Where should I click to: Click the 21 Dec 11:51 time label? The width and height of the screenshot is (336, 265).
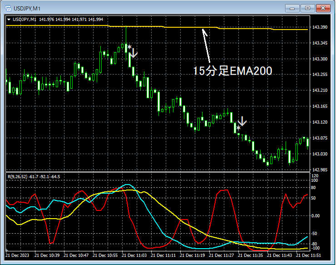309,255
